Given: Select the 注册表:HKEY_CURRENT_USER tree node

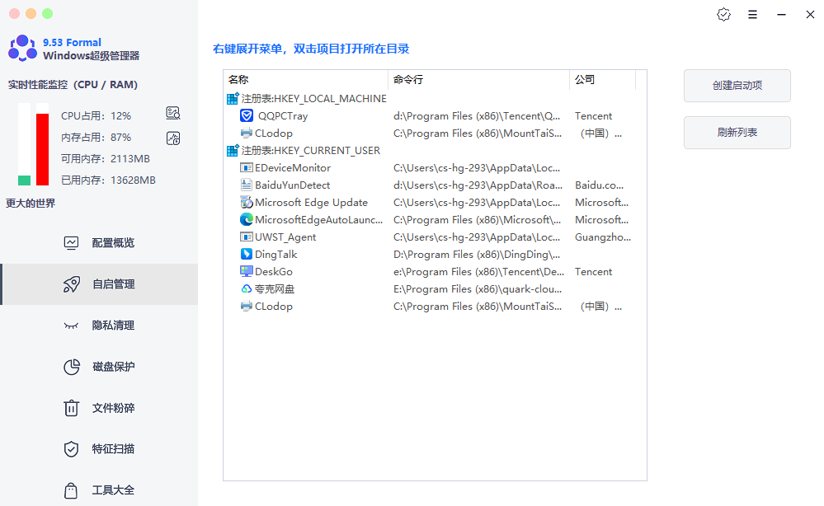Looking at the screenshot, I should click(311, 150).
